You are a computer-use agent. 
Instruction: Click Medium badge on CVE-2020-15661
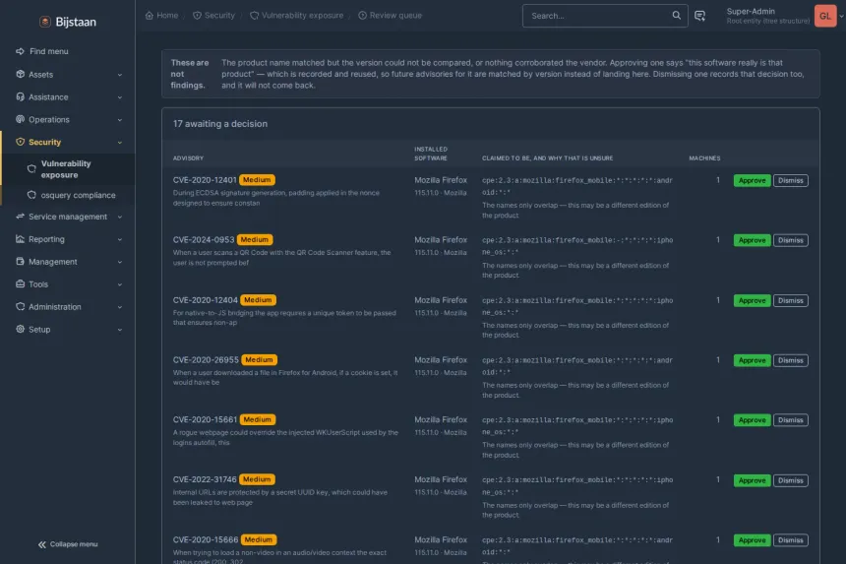pyautogui.click(x=258, y=419)
